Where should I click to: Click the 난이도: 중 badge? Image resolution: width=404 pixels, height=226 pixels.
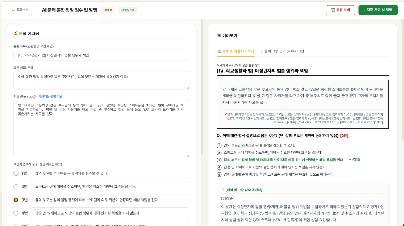(x=128, y=10)
